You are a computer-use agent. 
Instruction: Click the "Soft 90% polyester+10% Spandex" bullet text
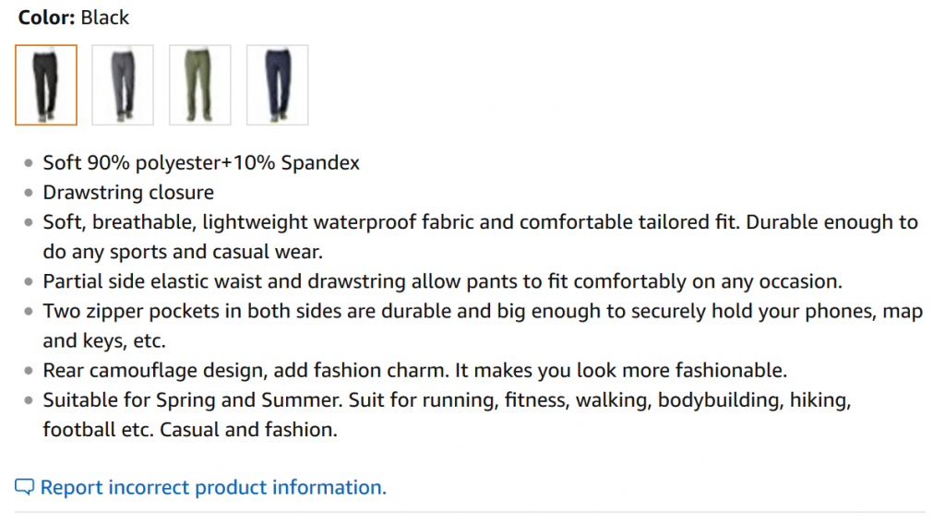click(x=201, y=162)
